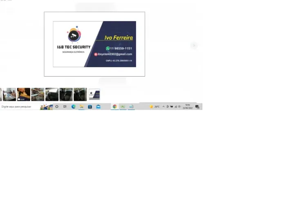Open the green app icon beside Chrome
Viewport: 286px width, 197px height.
pyautogui.click(x=123, y=106)
